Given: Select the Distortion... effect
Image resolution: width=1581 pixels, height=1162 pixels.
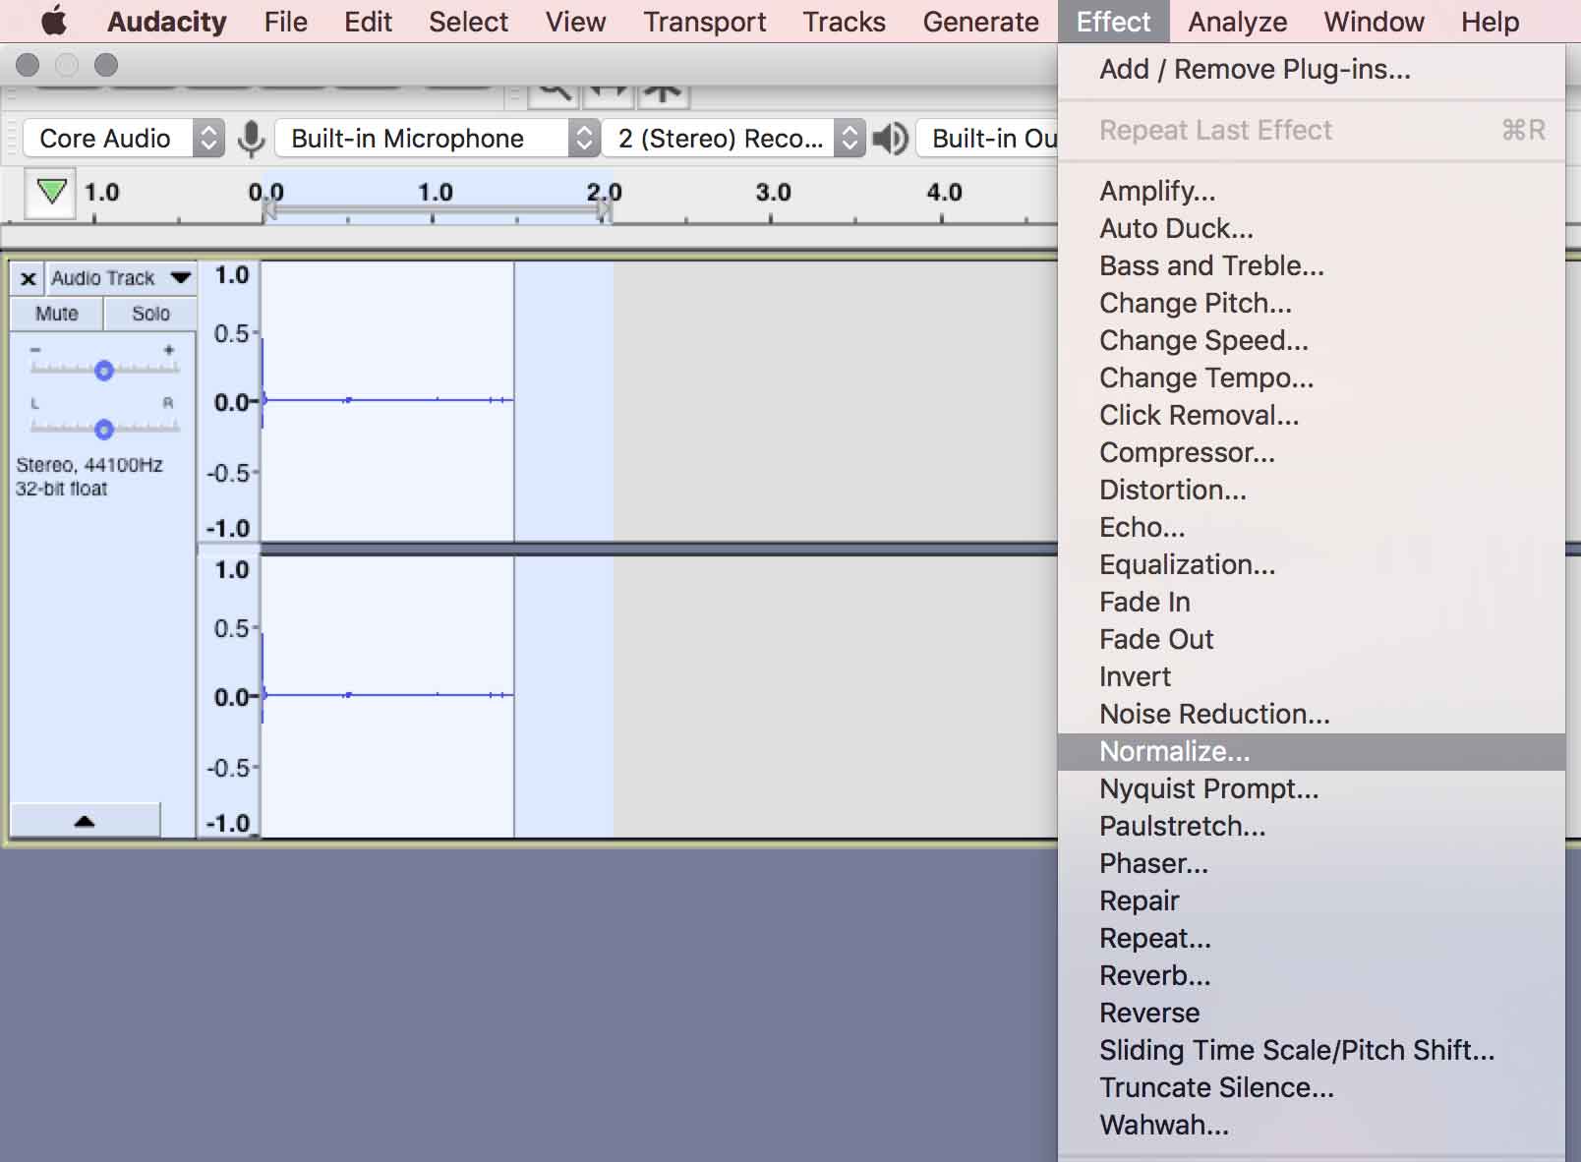Looking at the screenshot, I should point(1311,490).
